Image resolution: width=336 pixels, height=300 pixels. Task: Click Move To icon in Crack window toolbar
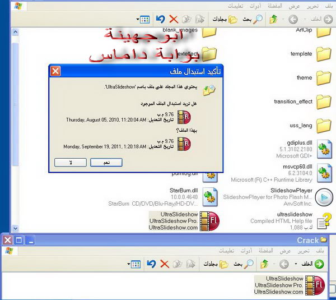(x=191, y=264)
